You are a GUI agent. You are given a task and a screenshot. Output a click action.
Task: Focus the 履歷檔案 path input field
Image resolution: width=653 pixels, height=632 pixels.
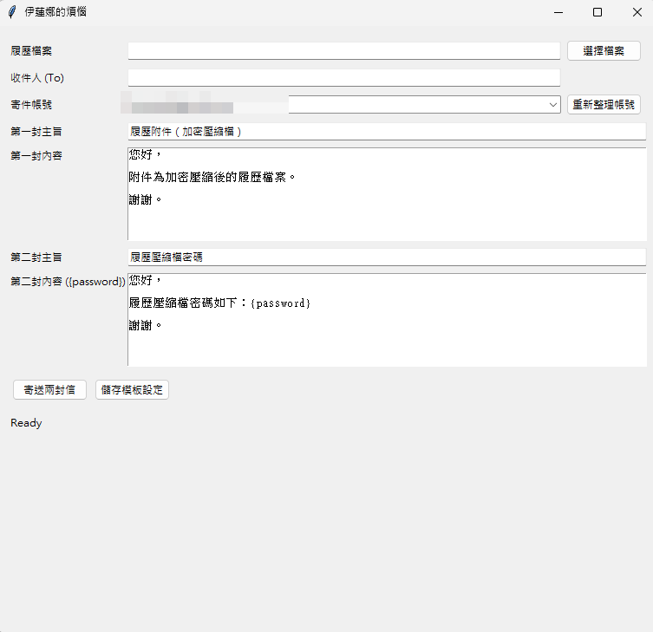(343, 51)
